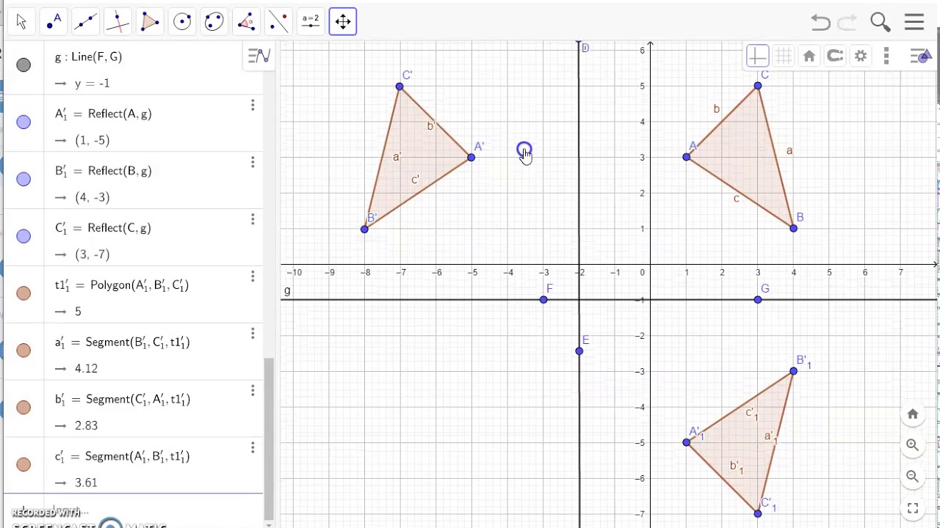Click reflected point B'1 at (4, -3)
Viewport: 940px width, 528px height.
(794, 371)
